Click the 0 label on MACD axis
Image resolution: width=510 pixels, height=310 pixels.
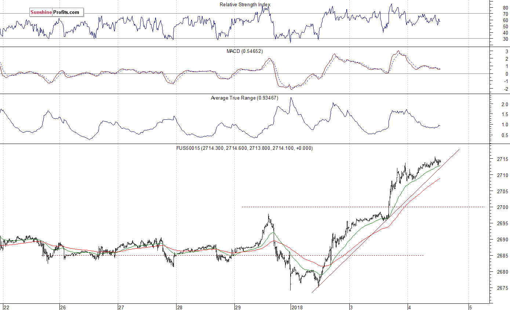[x=507, y=74]
